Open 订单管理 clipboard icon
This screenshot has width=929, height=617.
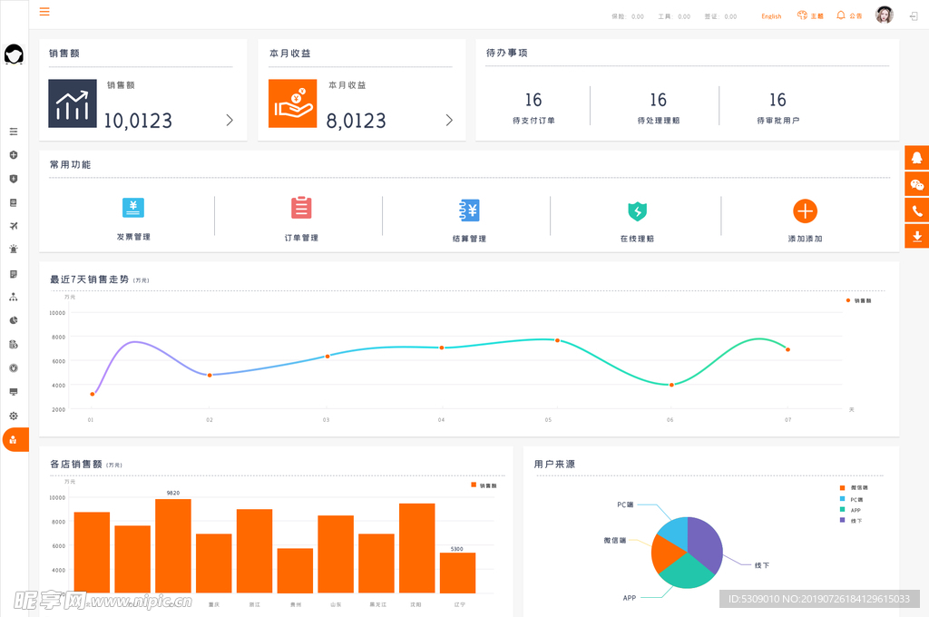[x=301, y=208]
